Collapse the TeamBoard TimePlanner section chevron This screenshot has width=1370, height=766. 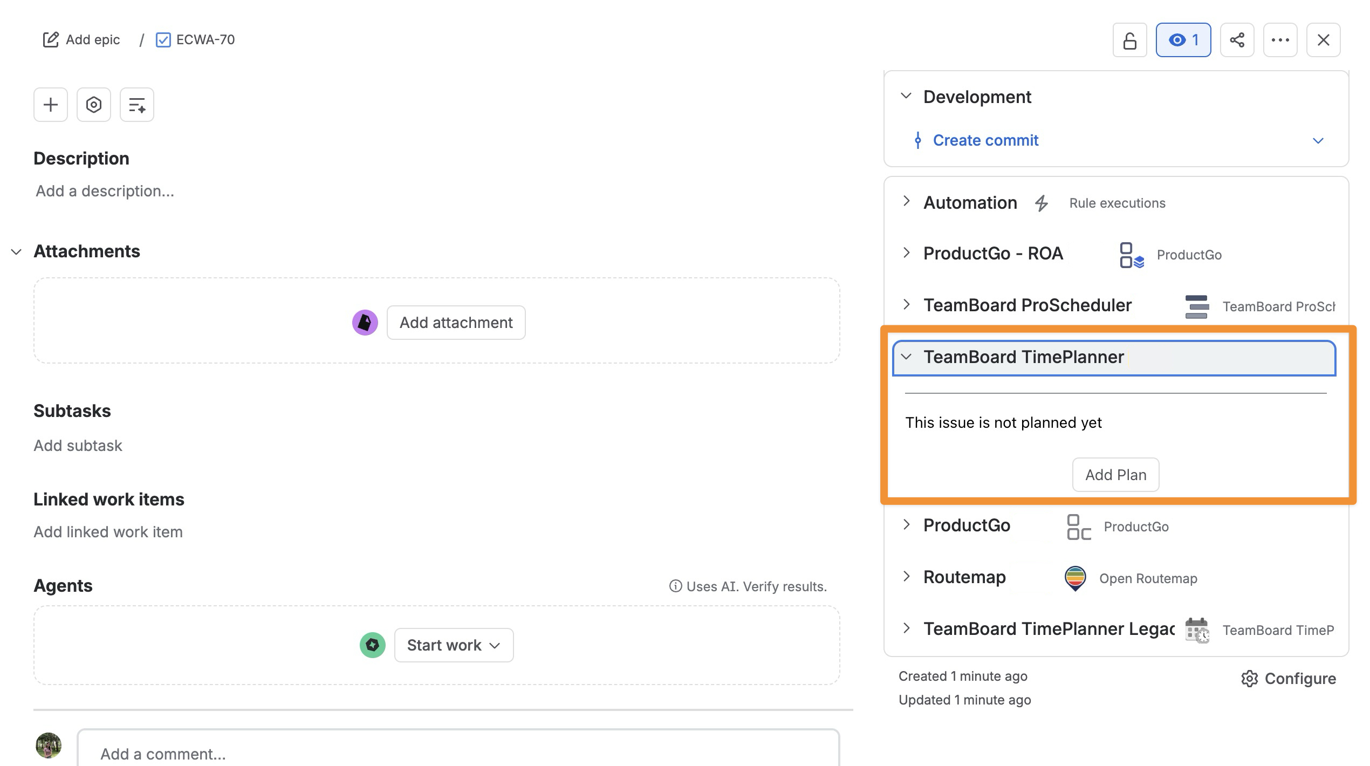[906, 357]
